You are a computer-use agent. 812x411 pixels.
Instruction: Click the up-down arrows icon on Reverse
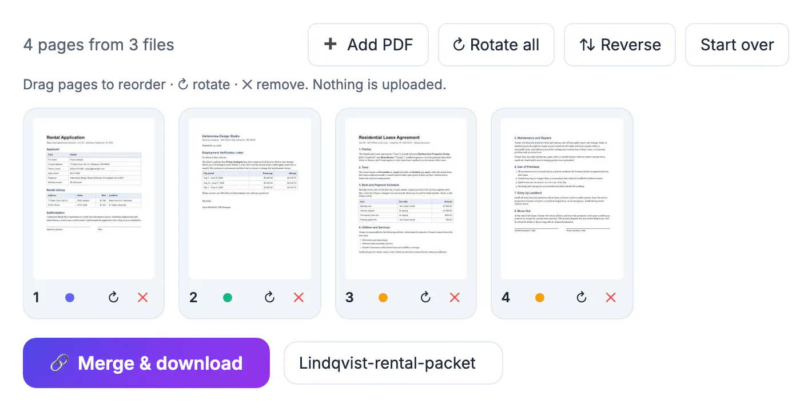[x=587, y=45]
